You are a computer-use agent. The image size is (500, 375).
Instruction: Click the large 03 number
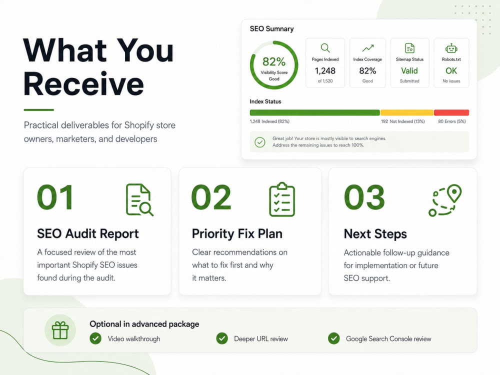[x=364, y=197]
